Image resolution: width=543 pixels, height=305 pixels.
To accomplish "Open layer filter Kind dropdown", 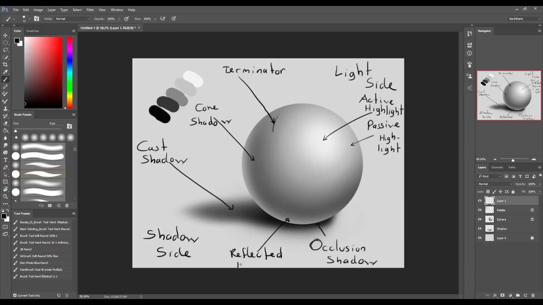I will (x=489, y=176).
